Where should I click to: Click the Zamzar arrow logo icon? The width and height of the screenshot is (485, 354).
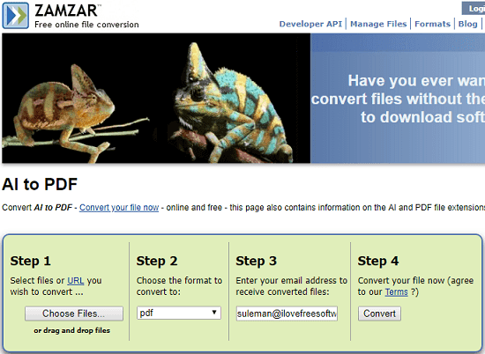(16, 16)
